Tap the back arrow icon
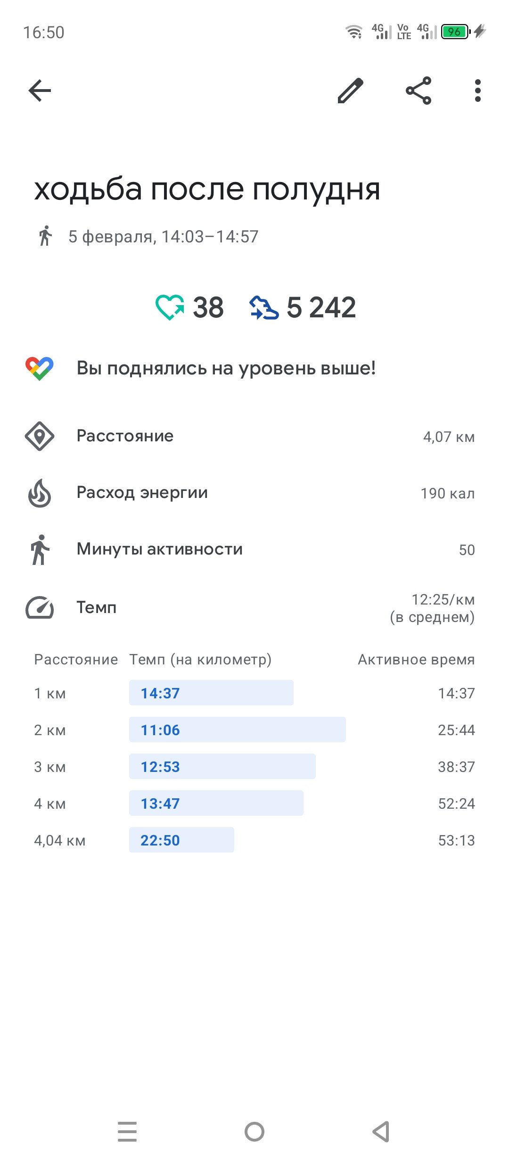The width and height of the screenshot is (509, 1160). coord(40,91)
